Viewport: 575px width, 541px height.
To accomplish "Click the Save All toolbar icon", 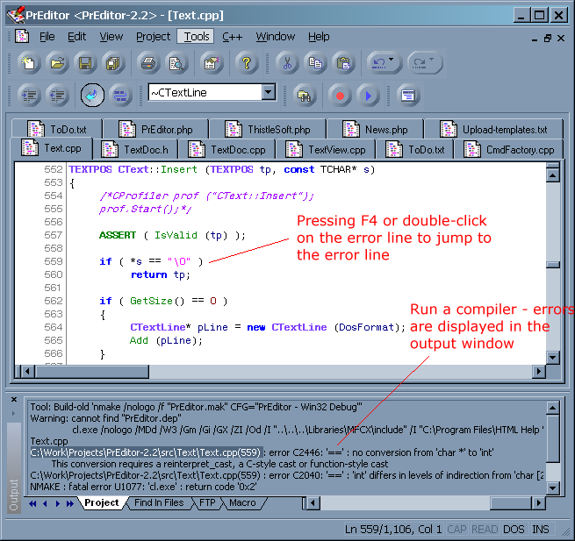I will 113,63.
